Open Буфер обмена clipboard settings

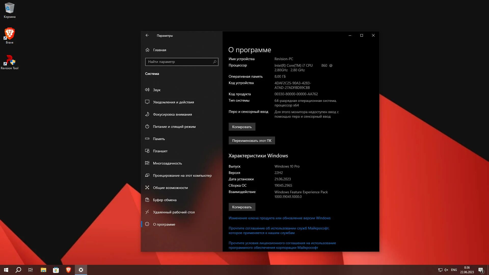(x=165, y=200)
